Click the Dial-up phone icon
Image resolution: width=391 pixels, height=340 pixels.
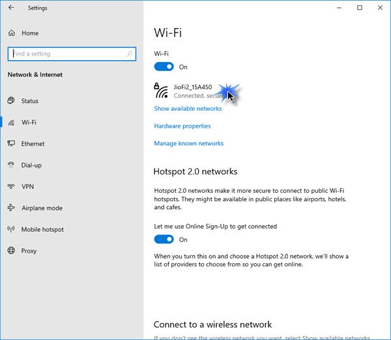click(x=11, y=165)
